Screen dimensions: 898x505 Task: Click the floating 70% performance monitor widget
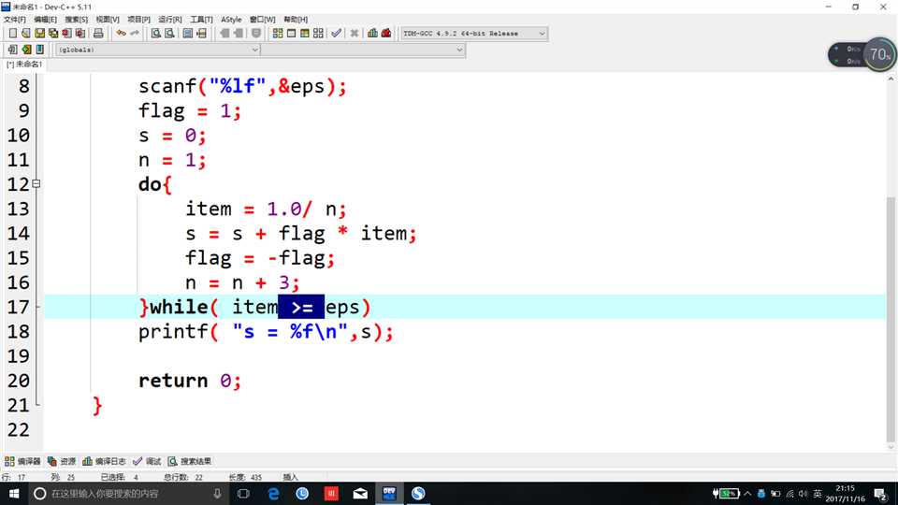point(862,55)
